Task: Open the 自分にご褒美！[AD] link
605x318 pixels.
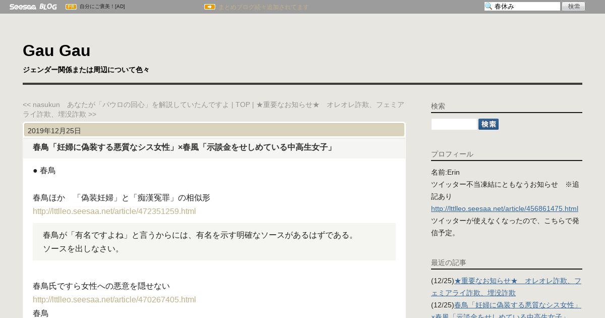Action: pyautogui.click(x=102, y=7)
